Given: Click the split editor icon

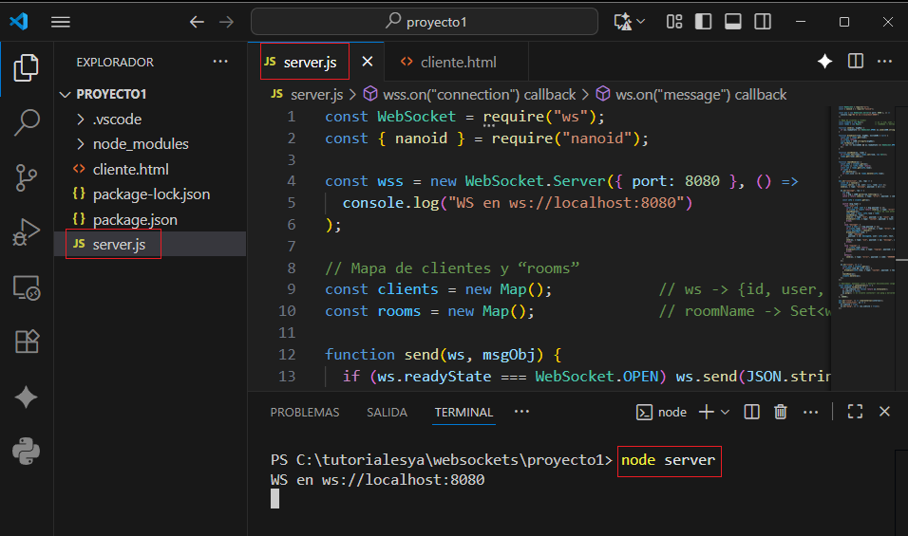Looking at the screenshot, I should (856, 62).
